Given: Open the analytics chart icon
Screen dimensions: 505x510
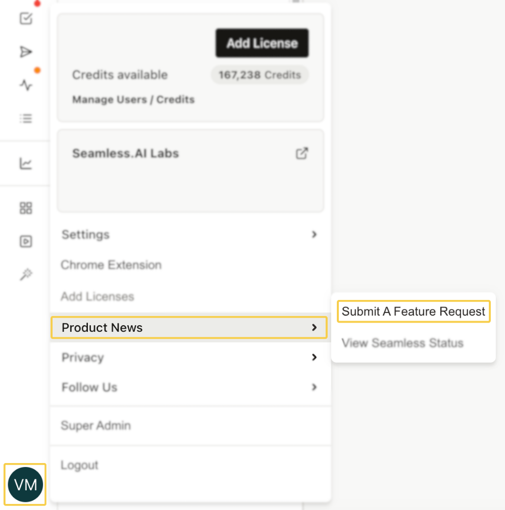Looking at the screenshot, I should (25, 163).
